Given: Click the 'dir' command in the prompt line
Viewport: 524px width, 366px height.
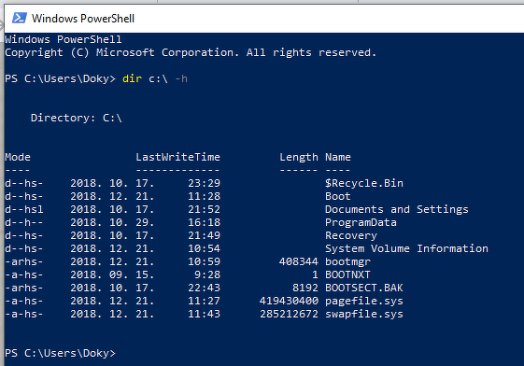Looking at the screenshot, I should click(132, 78).
